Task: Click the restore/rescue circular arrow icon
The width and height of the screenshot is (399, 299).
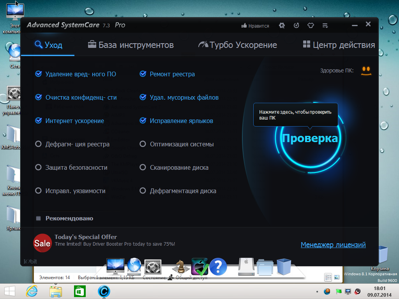Action: (297, 25)
